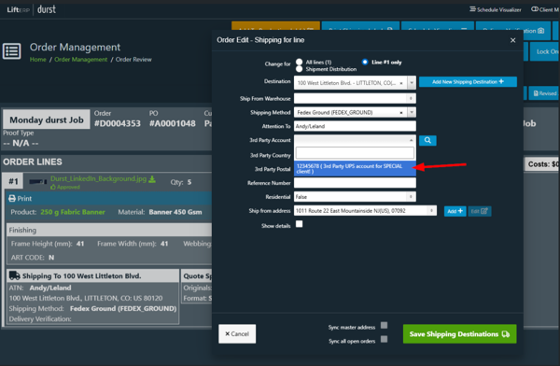Select the Line #1 only radio option
Image resolution: width=560 pixels, height=366 pixels.
[x=365, y=62]
